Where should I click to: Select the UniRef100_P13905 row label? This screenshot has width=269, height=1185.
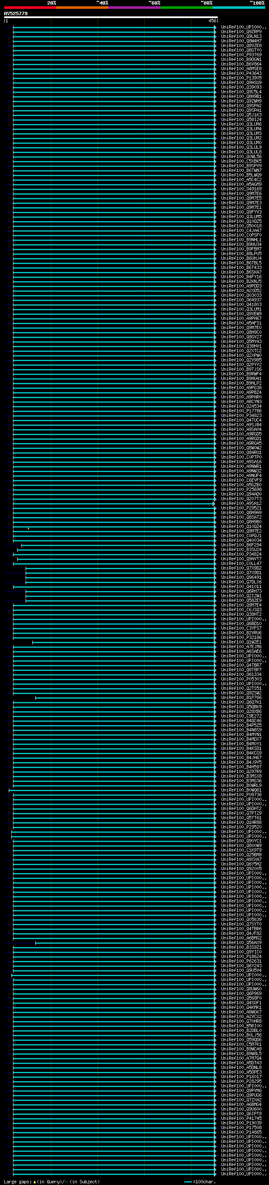[241, 78]
